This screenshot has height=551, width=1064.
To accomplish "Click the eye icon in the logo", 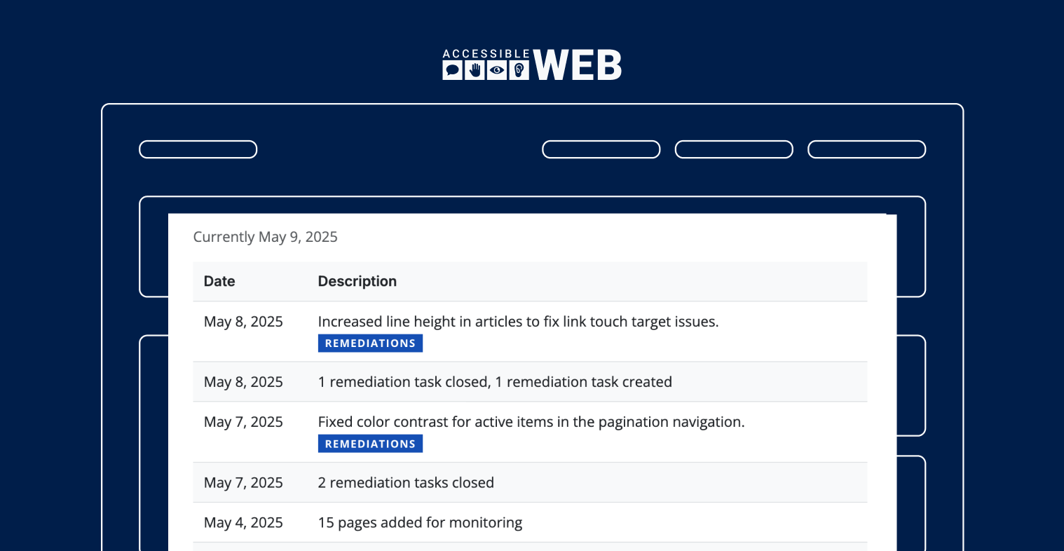I will tap(497, 70).
